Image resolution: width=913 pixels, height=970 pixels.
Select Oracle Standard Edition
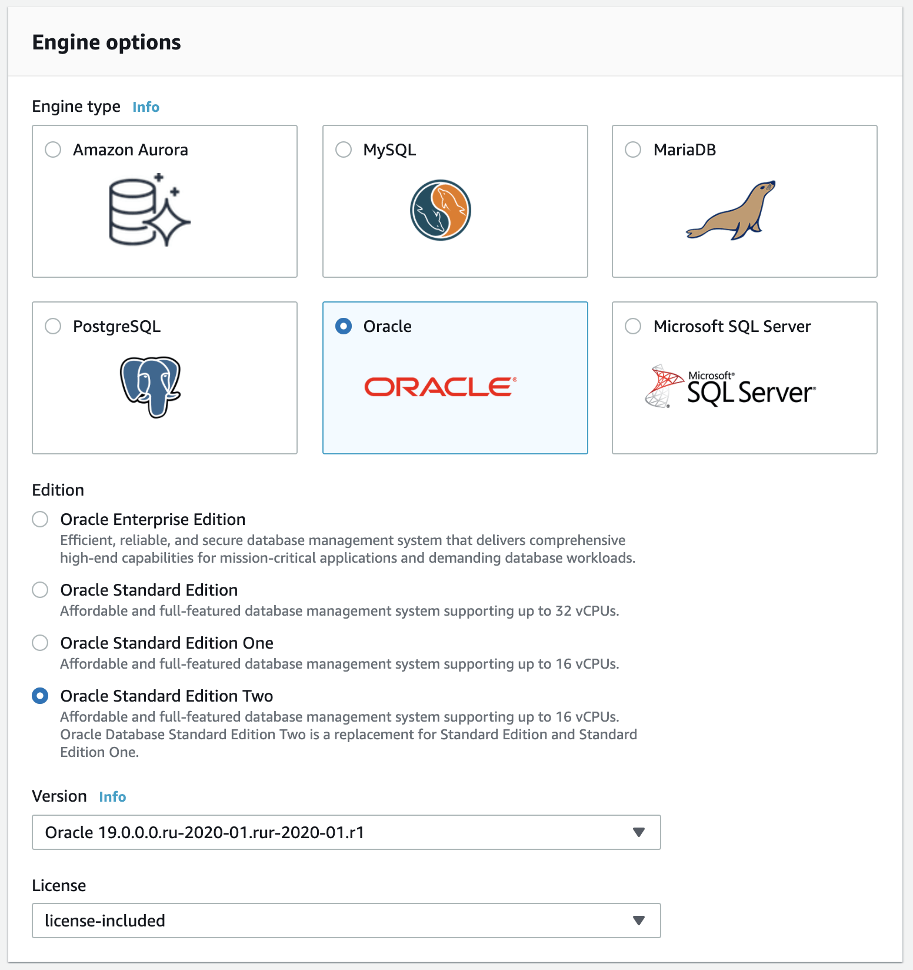(x=40, y=590)
